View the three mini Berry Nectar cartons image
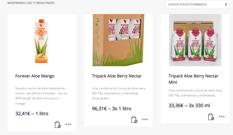This screenshot has width=233, height=135. pyautogui.click(x=195, y=40)
